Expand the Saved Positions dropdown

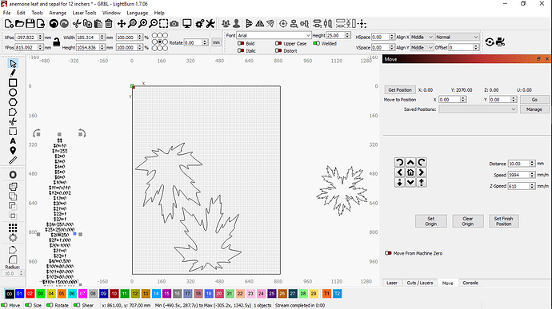click(x=478, y=109)
